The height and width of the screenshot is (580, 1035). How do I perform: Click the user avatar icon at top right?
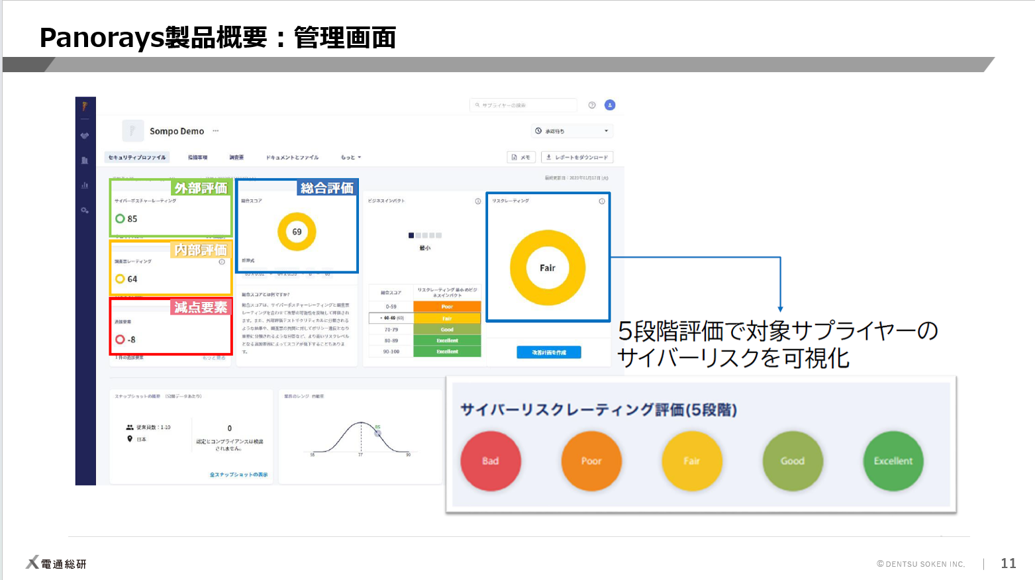[610, 105]
